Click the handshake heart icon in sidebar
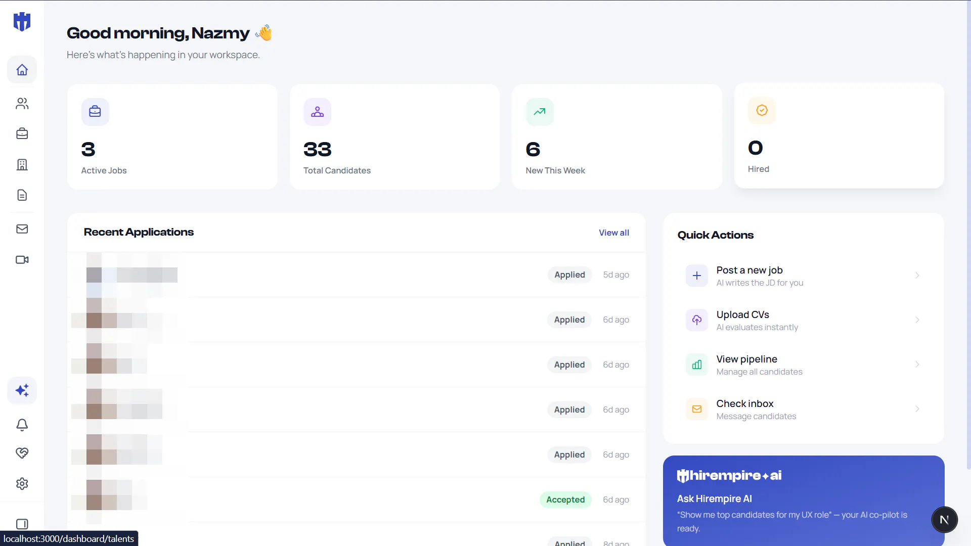The width and height of the screenshot is (971, 546). 22,453
